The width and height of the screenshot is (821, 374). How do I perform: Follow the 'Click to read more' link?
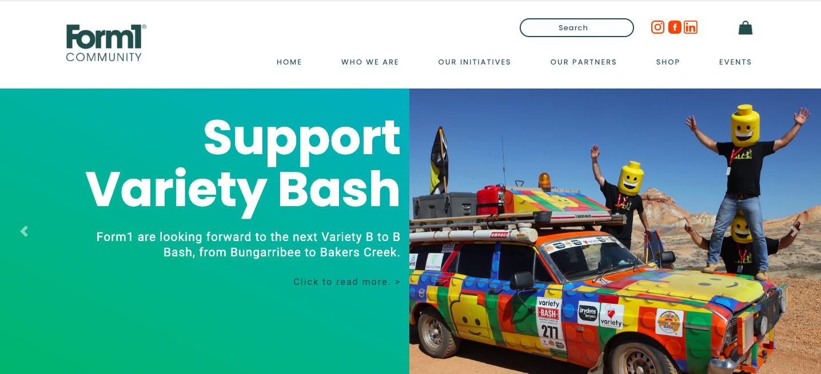tap(346, 281)
